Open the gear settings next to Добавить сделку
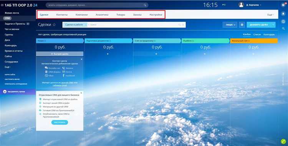The image size is (288, 146). (x=242, y=25)
